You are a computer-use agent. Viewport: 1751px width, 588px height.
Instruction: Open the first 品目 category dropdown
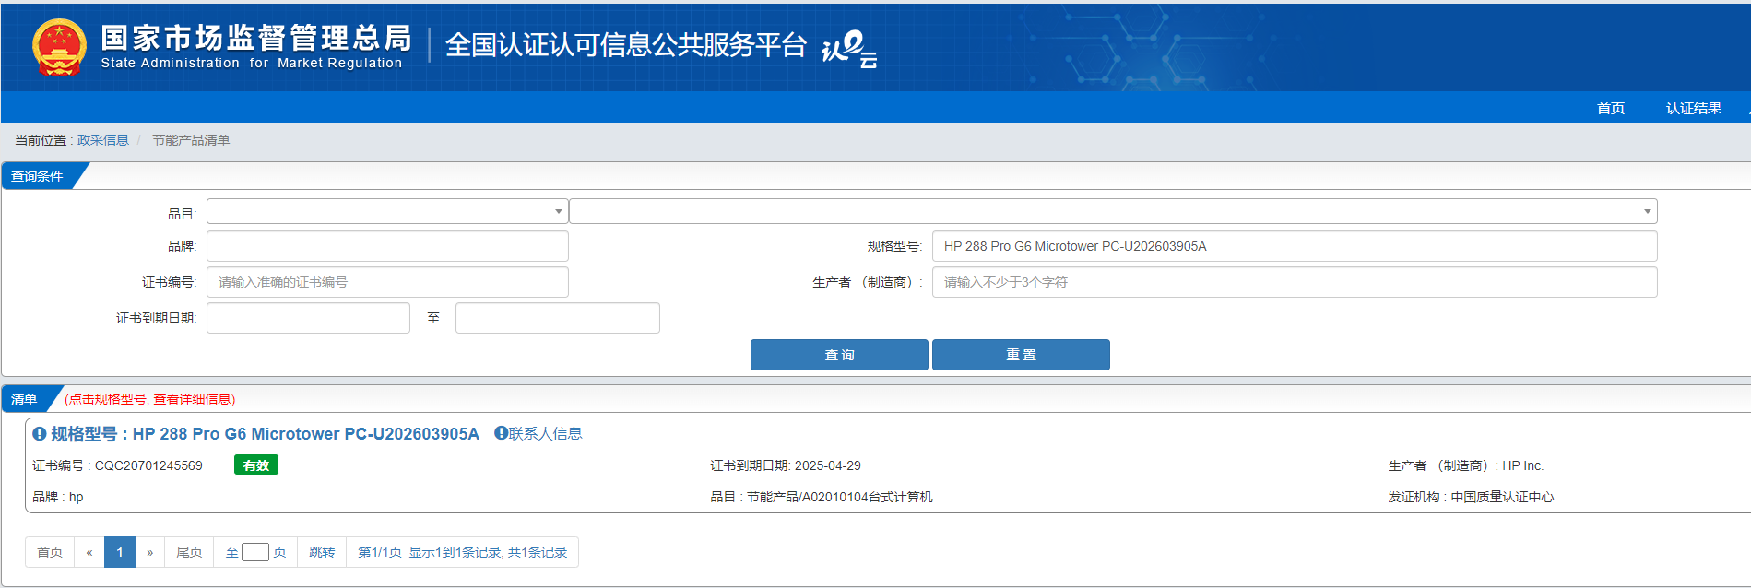[387, 211]
